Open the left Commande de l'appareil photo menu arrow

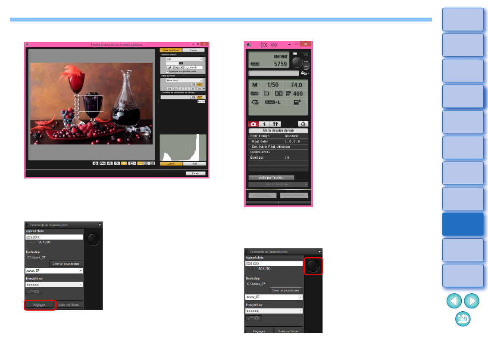click(x=100, y=225)
